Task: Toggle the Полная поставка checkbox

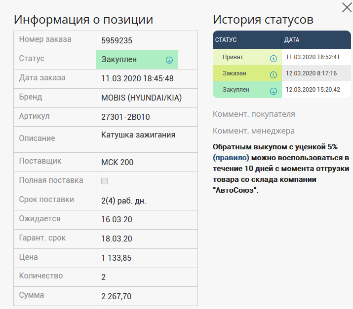Action: point(105,181)
